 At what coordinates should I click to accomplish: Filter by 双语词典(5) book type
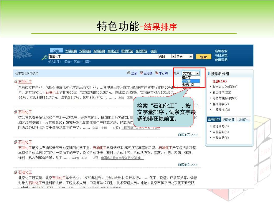(220, 126)
